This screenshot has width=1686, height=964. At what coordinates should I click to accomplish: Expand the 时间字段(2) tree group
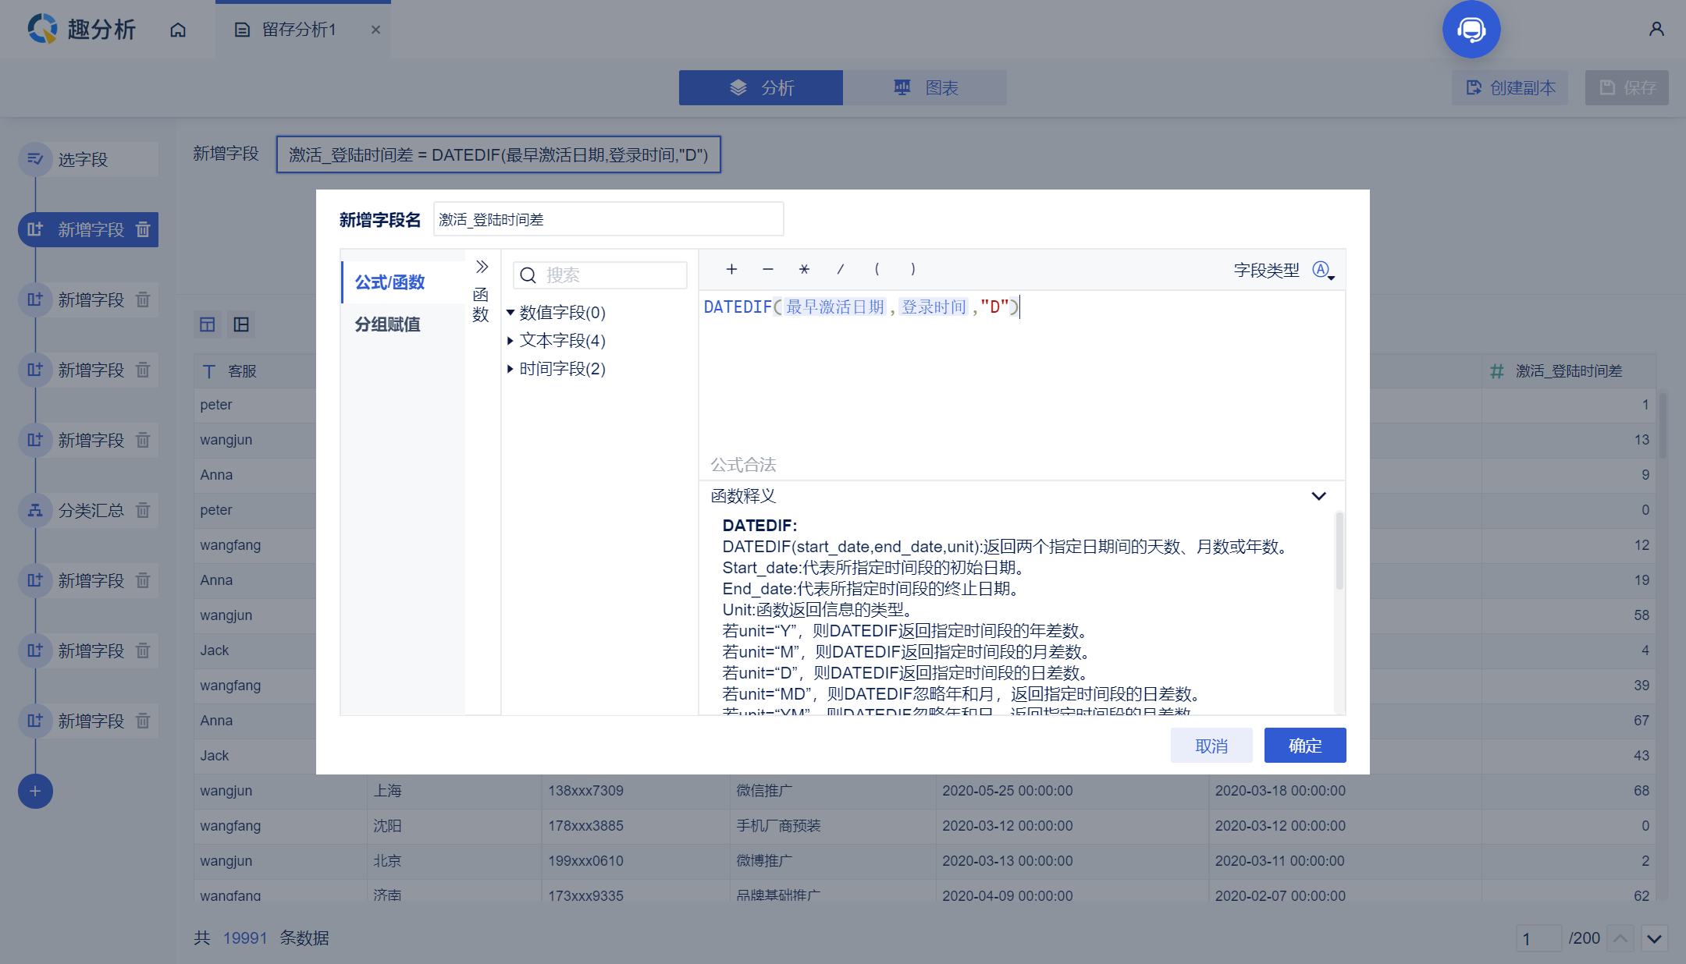[x=510, y=369]
